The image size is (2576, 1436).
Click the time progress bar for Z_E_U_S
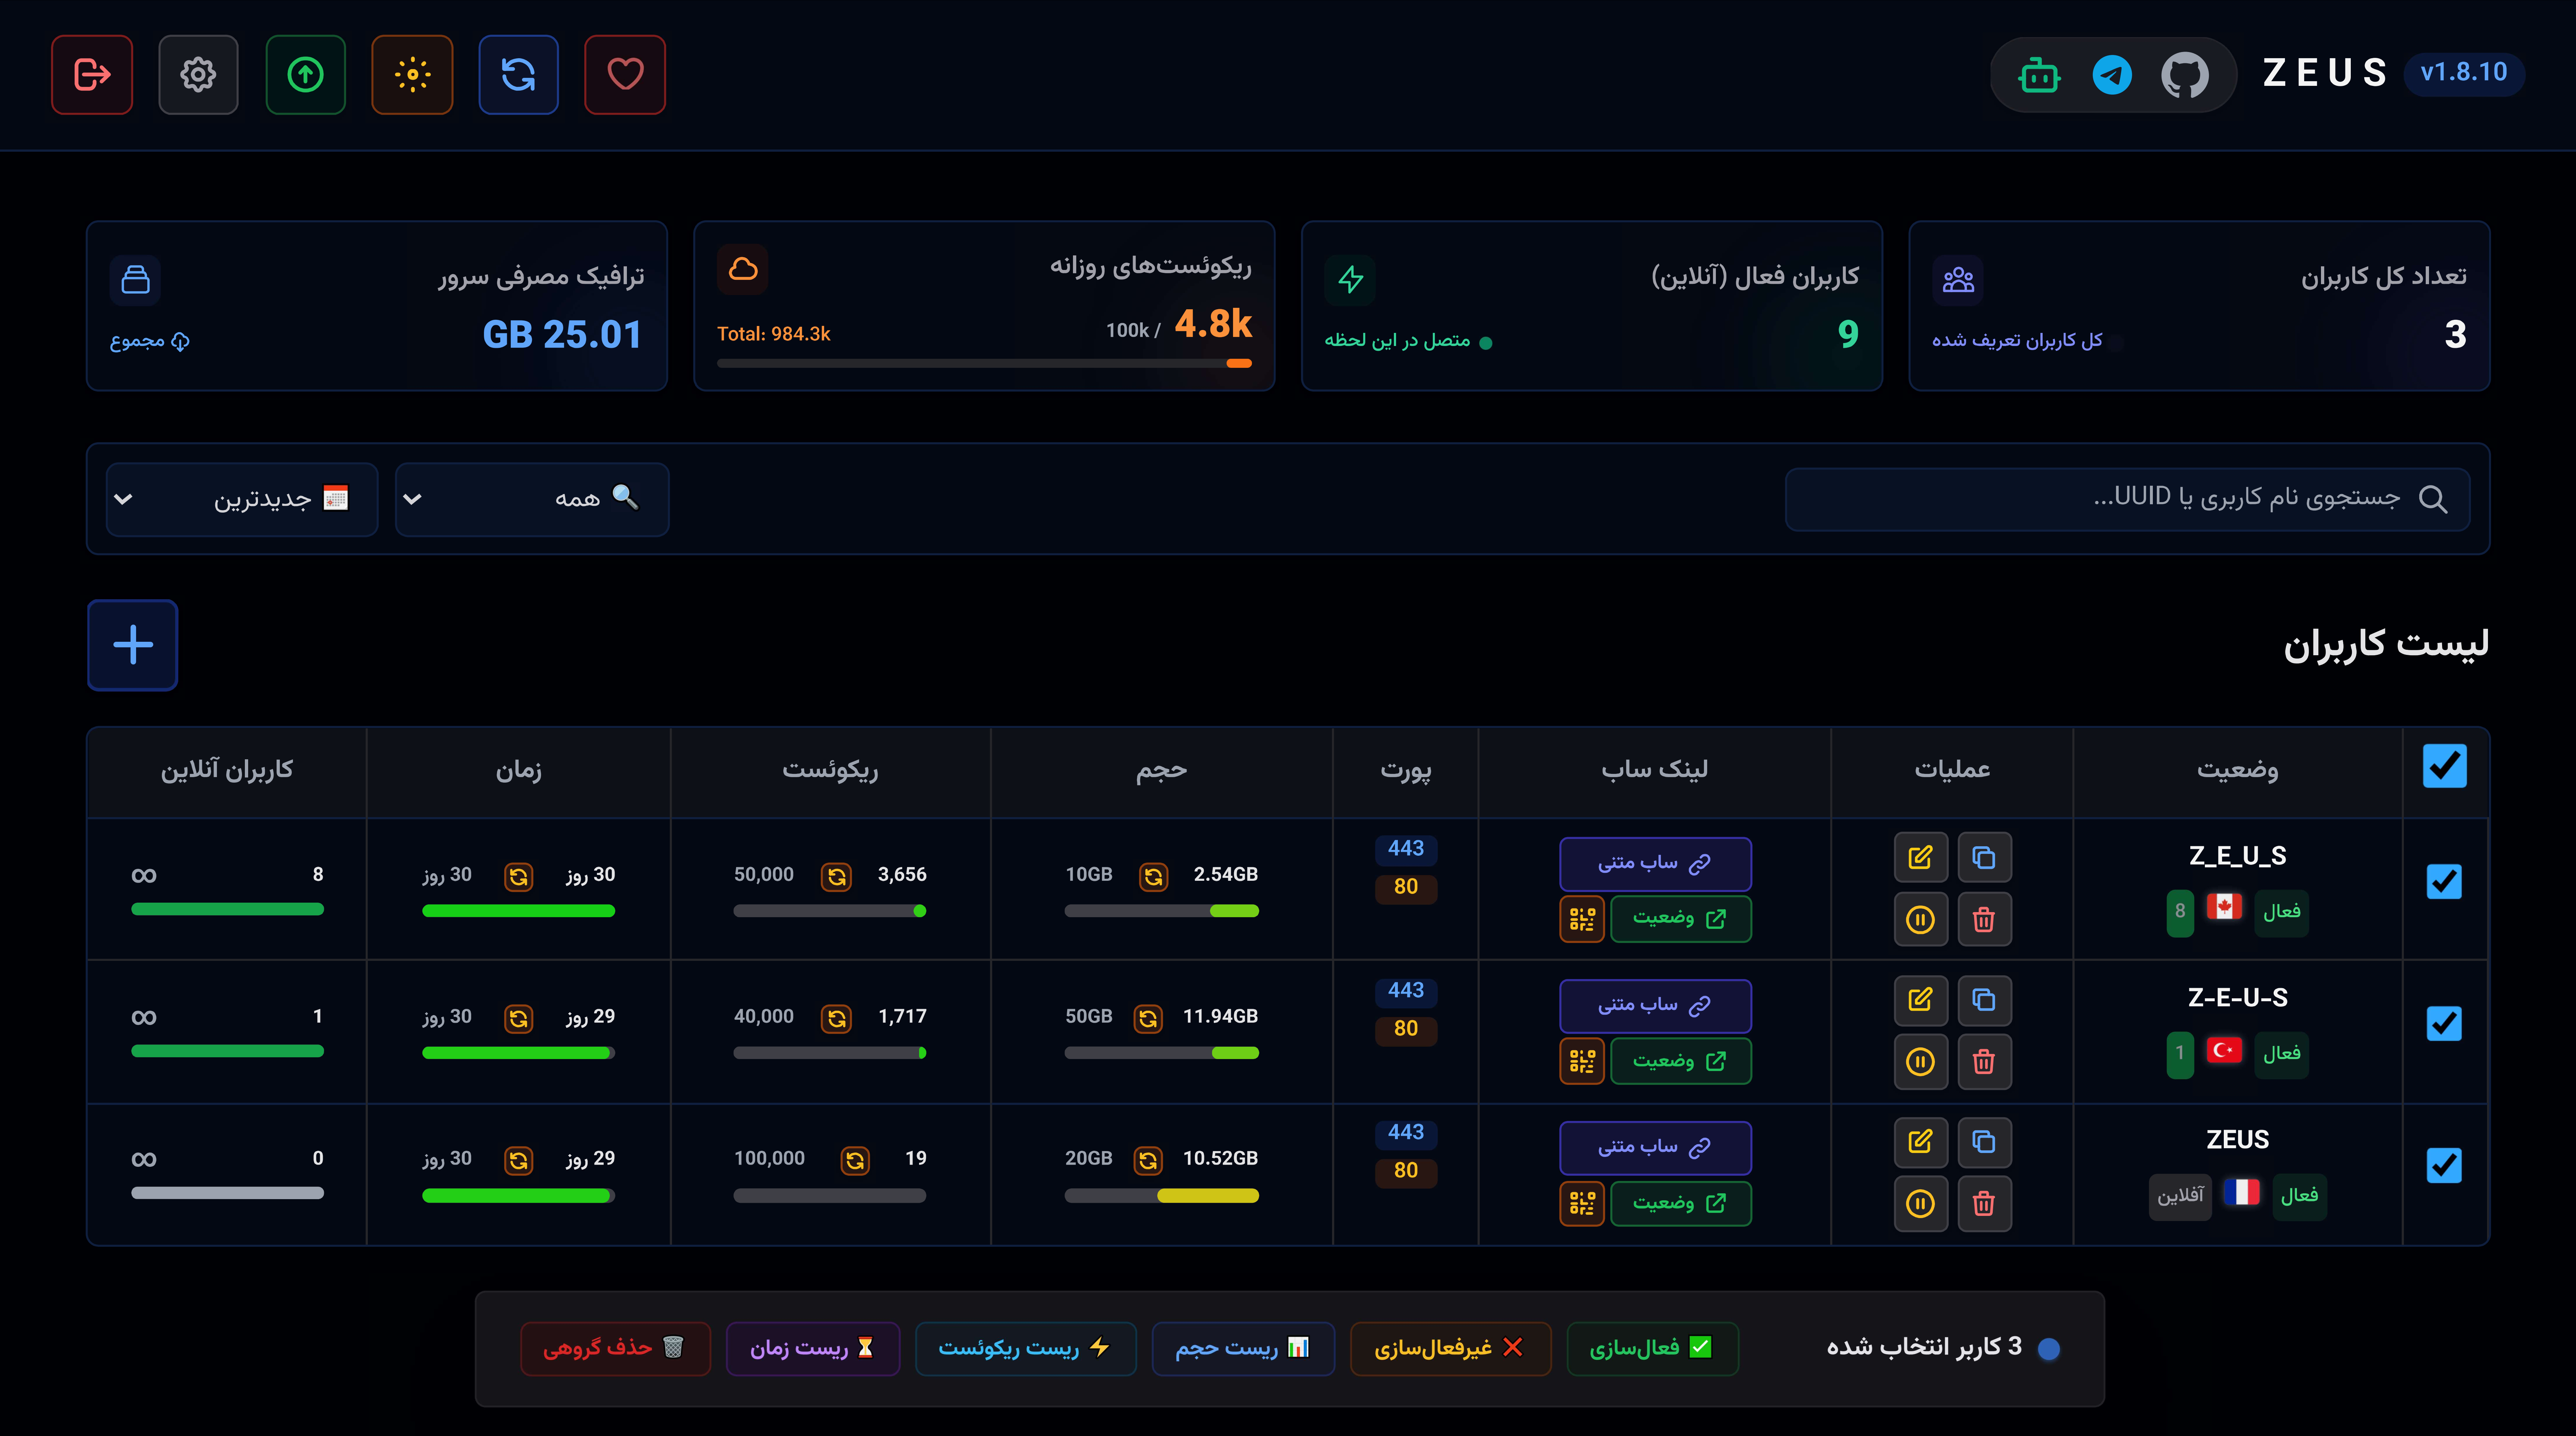[x=518, y=911]
